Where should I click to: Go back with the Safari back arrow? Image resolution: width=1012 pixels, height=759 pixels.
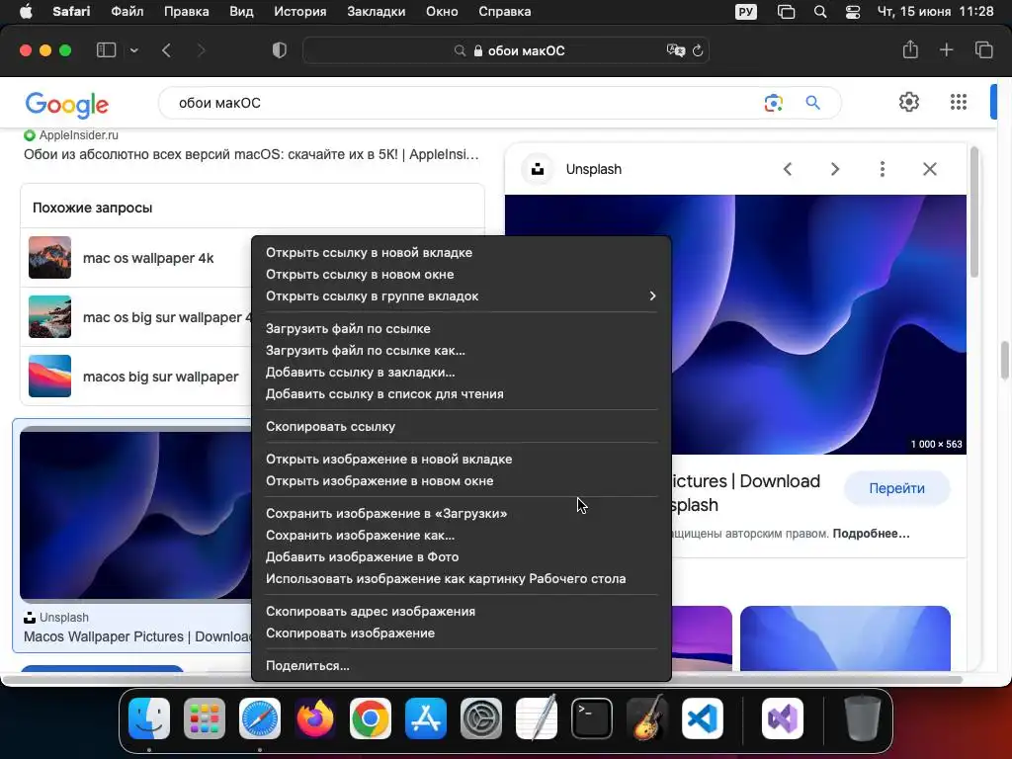point(166,50)
